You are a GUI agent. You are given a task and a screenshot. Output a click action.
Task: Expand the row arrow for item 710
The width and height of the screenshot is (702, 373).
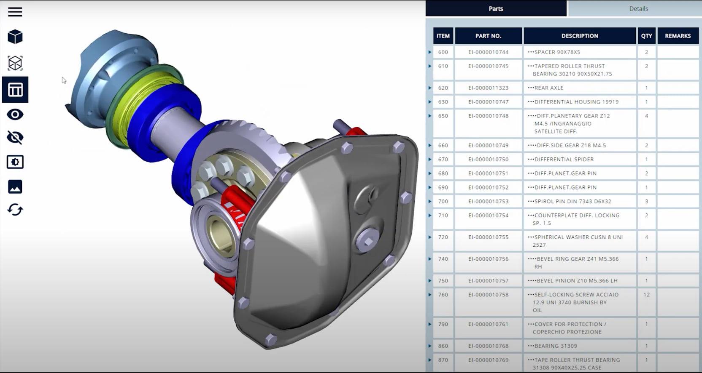[x=430, y=216]
